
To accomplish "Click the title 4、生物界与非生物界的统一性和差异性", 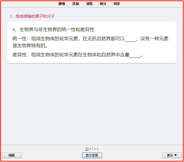I will (53, 30).
